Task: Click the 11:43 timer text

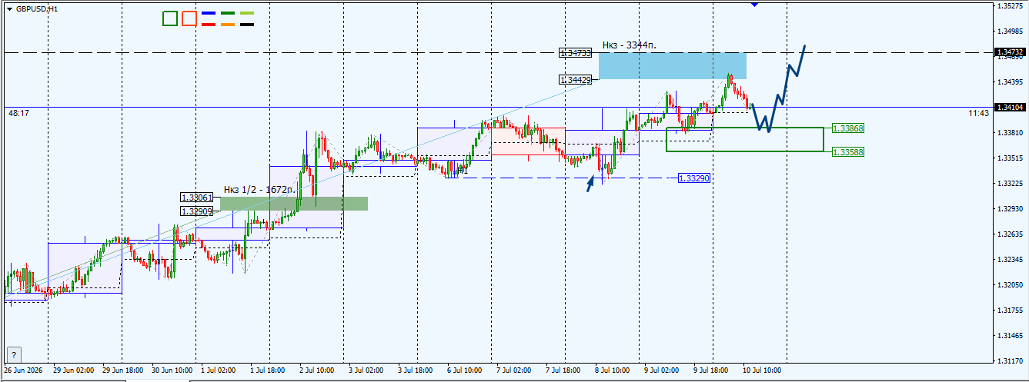Action: pos(978,113)
